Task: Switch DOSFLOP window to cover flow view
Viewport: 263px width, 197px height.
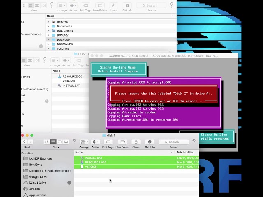Action: tap(37, 60)
